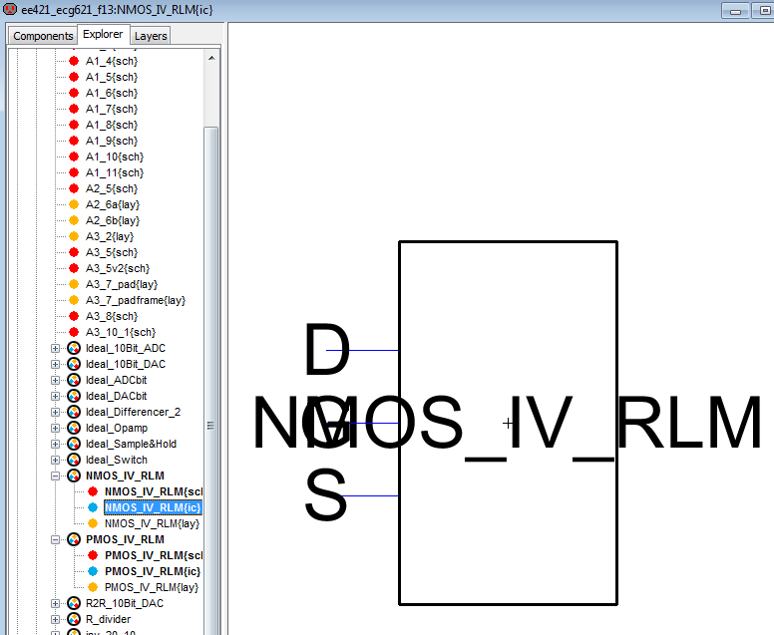774x635 pixels.
Task: Select the Ideal_Switch tree entry
Action: point(117,460)
